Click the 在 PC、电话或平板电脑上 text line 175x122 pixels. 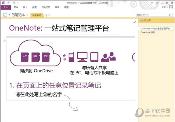tap(94, 73)
